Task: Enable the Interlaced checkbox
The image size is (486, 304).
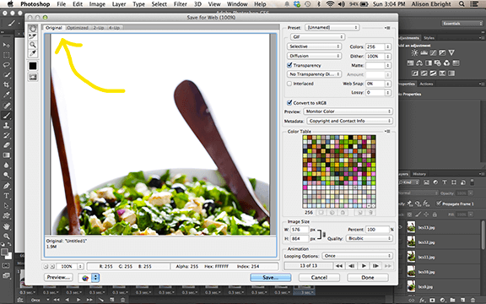Action: [289, 84]
